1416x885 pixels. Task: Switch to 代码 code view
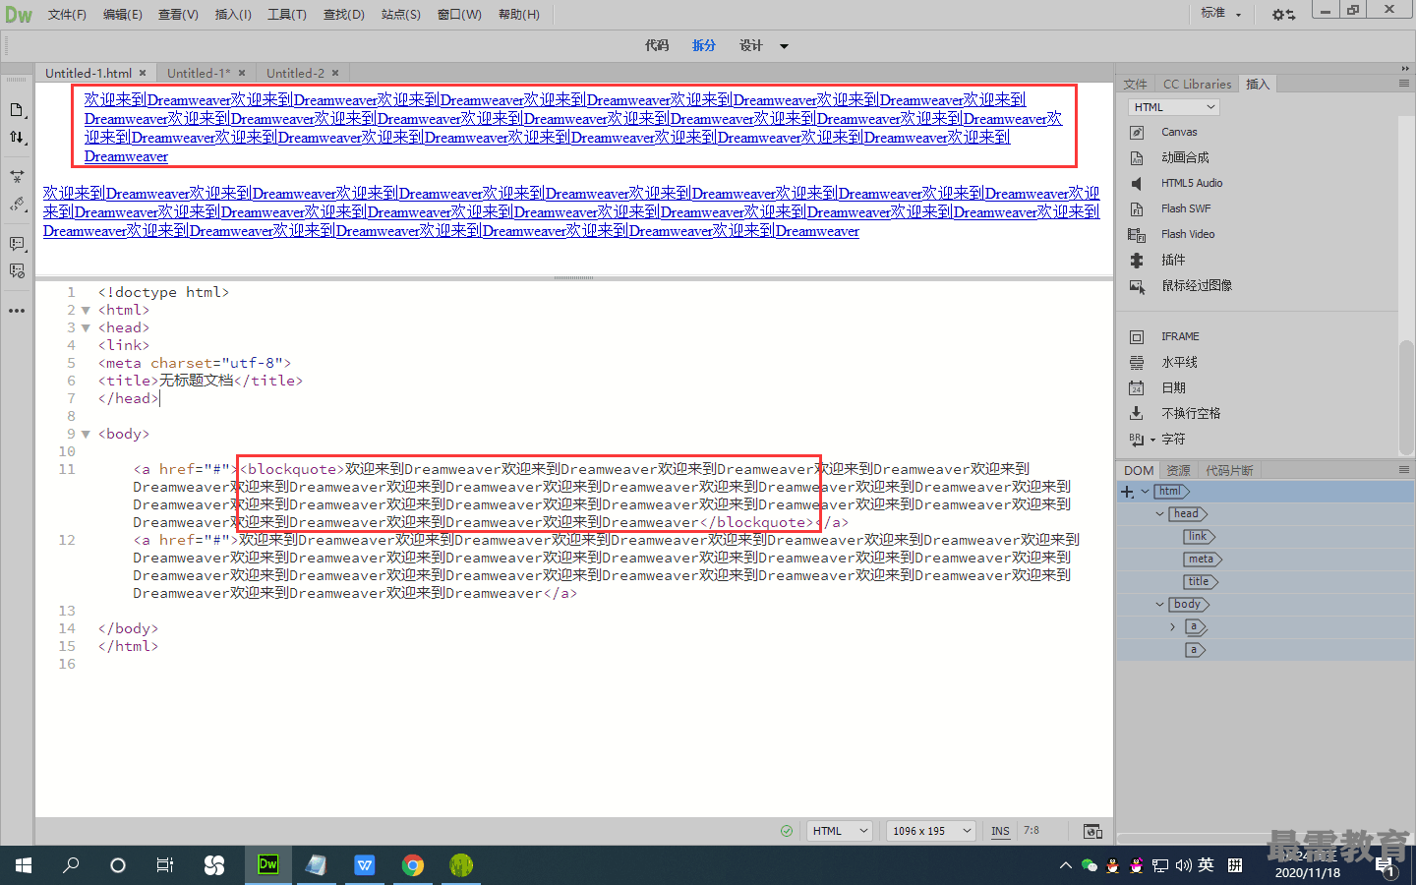click(657, 46)
